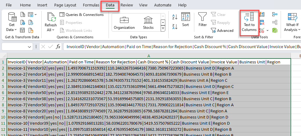
Task: Open the Data Validation dropdown arrow
Action: (267, 31)
